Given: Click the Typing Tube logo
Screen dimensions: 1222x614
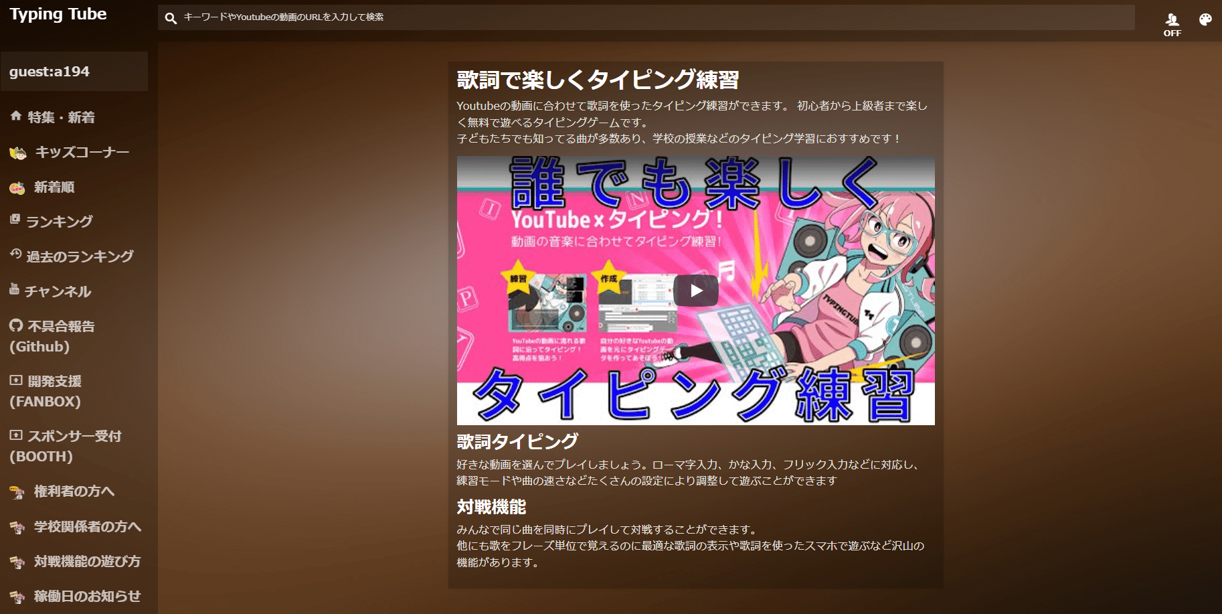Looking at the screenshot, I should pos(58,15).
